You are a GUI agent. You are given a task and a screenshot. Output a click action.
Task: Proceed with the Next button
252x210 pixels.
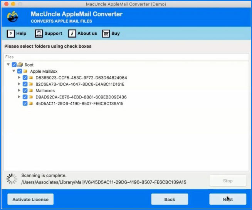point(228,199)
